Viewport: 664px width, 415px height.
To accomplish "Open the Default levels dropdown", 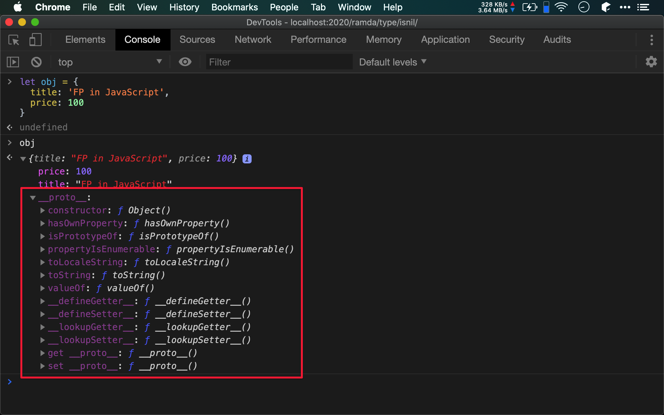I will tap(392, 62).
